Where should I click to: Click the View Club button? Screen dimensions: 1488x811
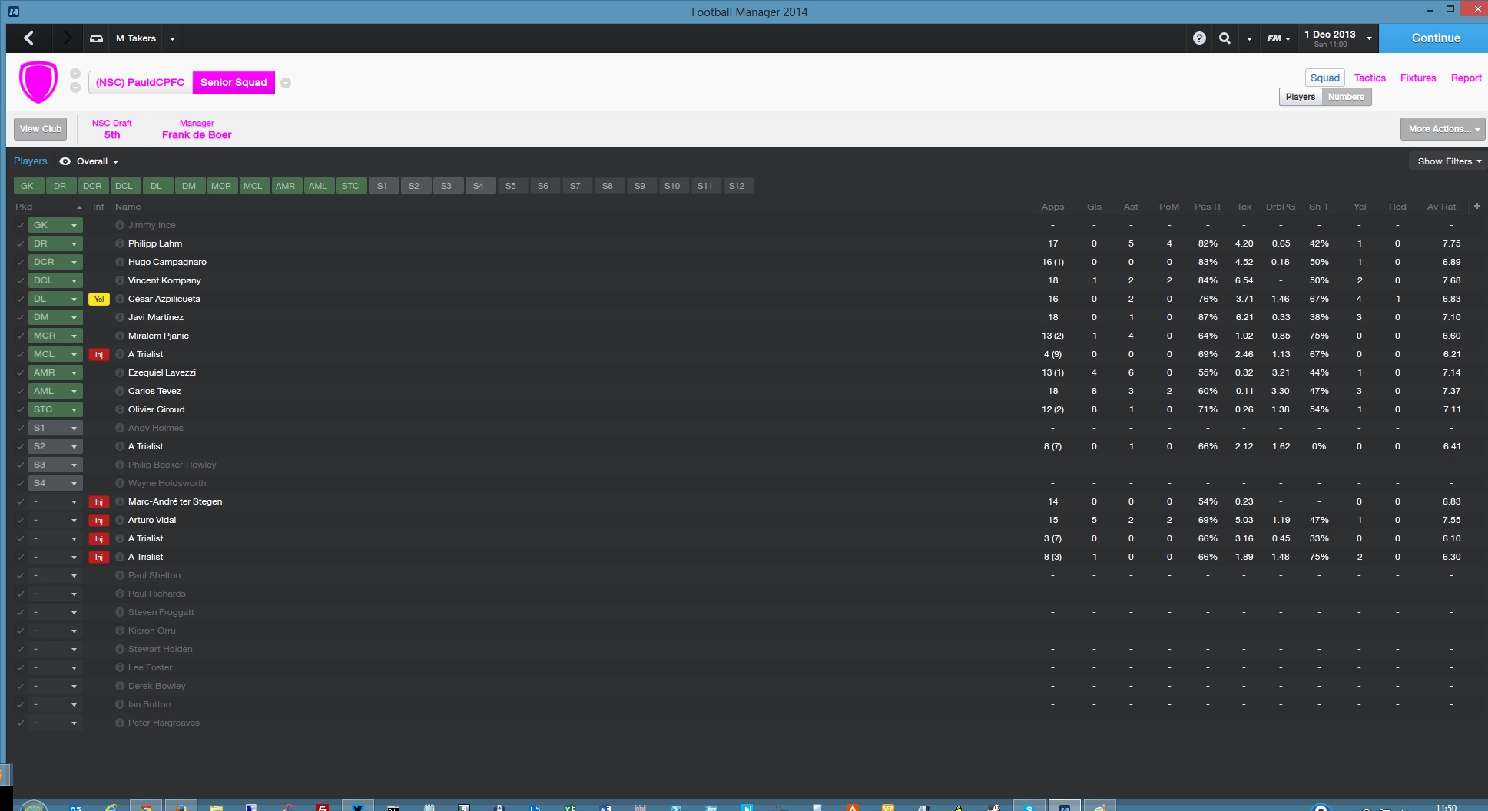41,129
